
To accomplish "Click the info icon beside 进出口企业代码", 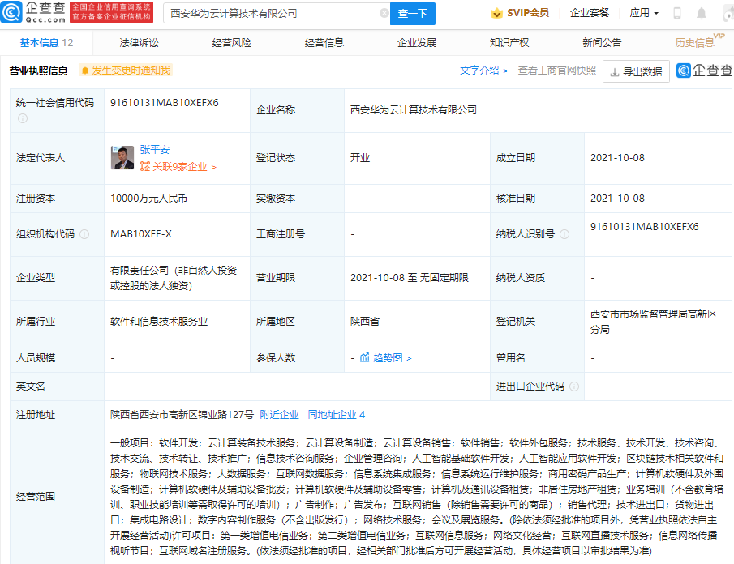I will pos(573,387).
